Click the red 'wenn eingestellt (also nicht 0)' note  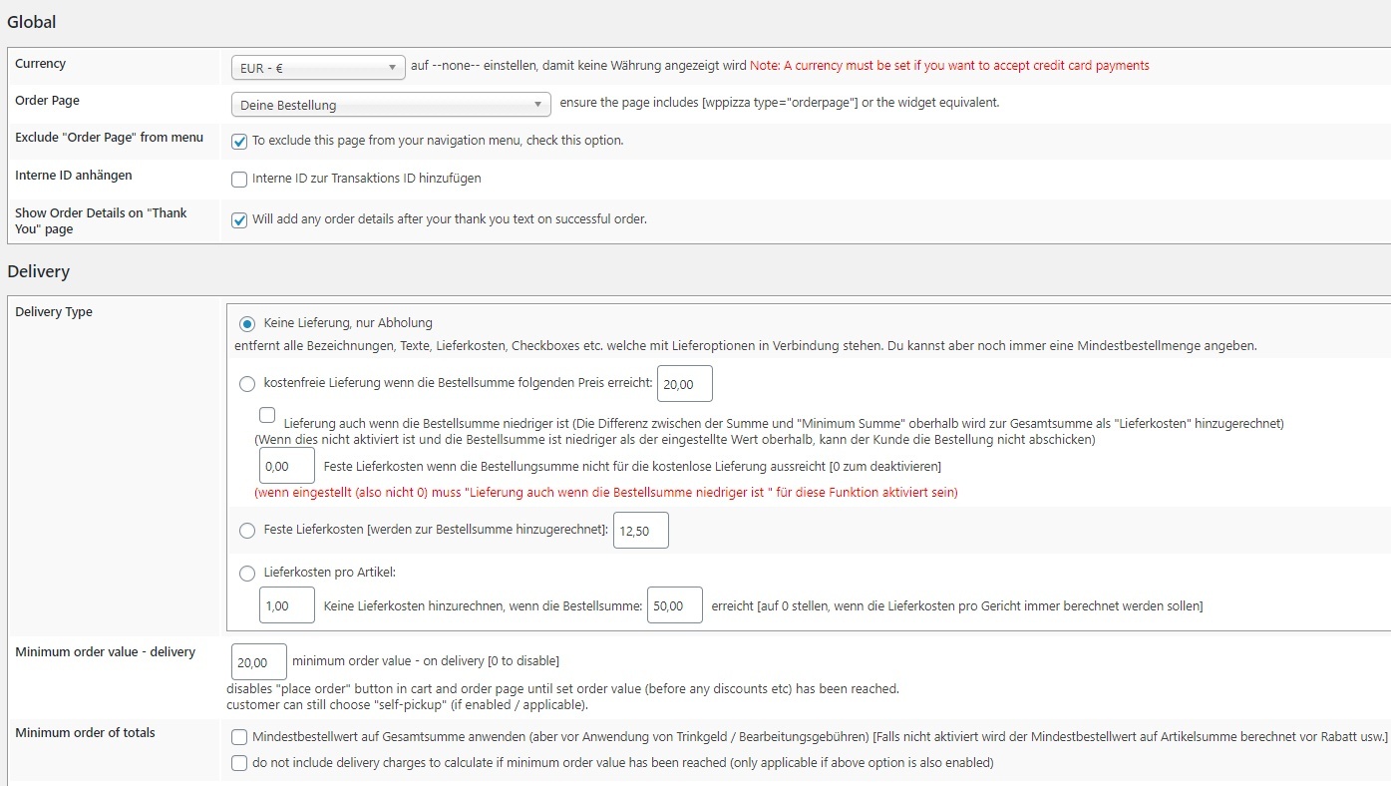(606, 493)
